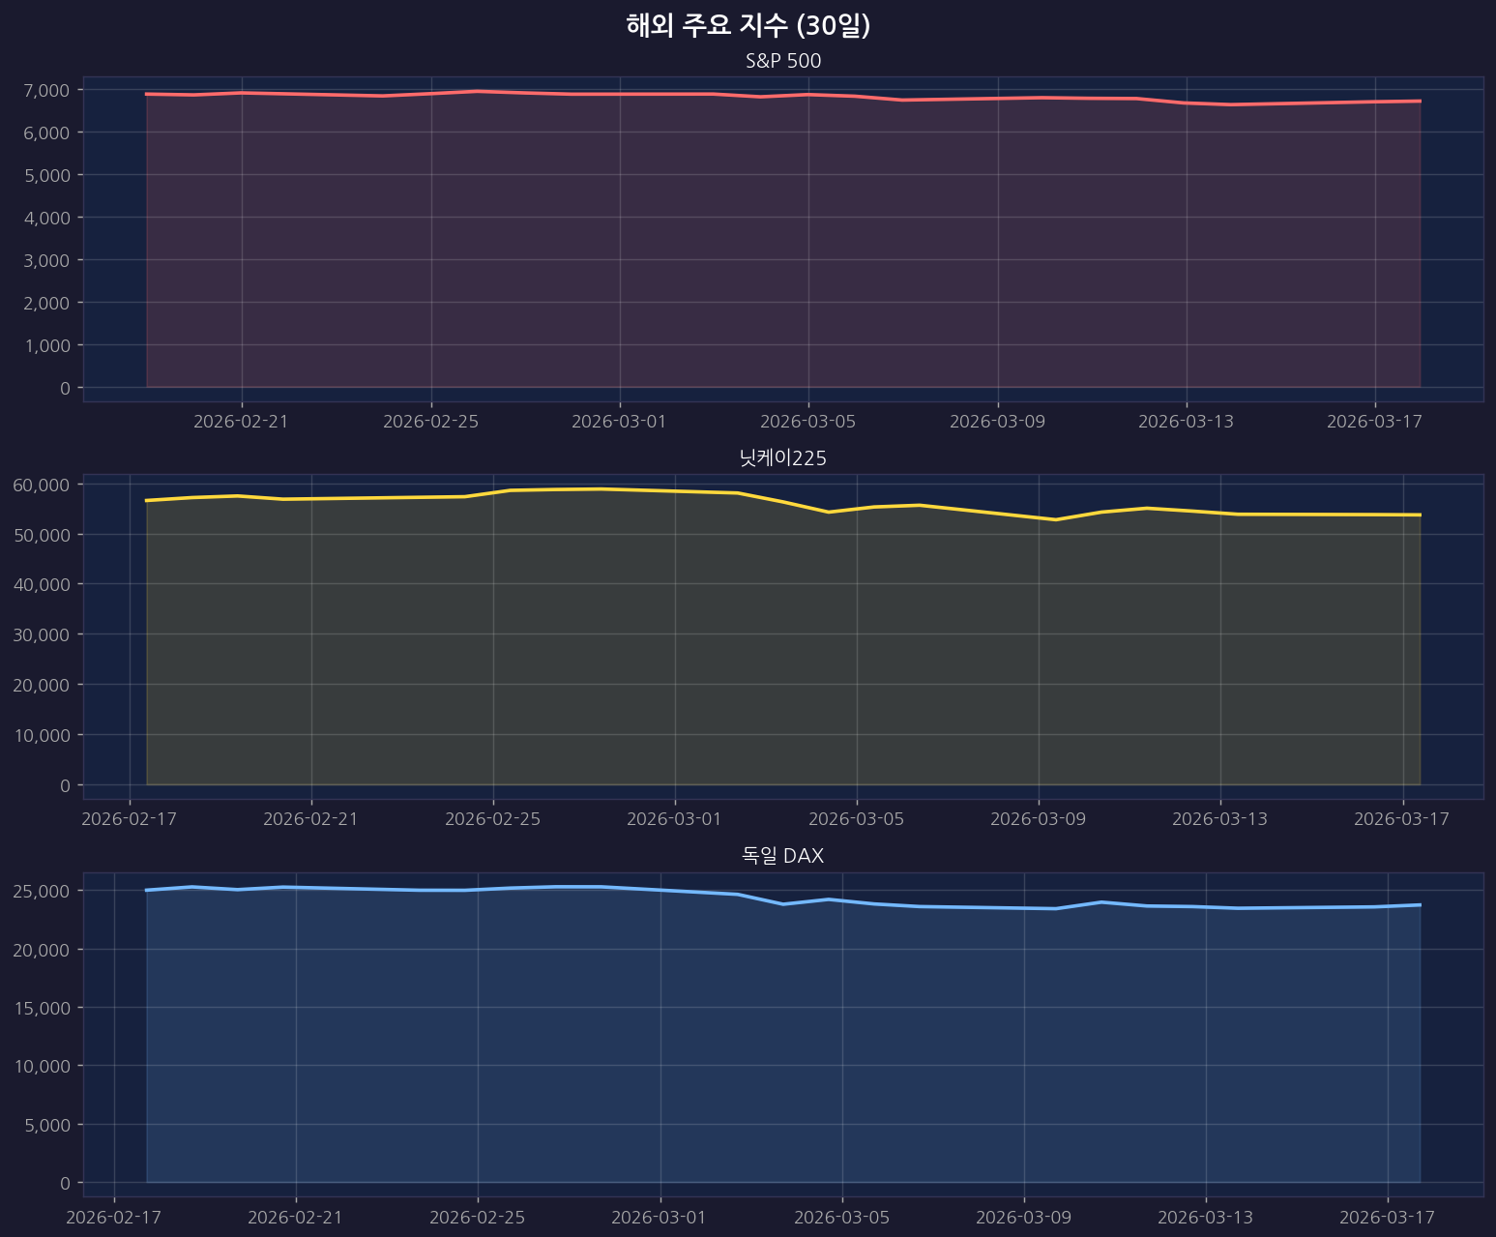Click 3,000 on the S&P 500 y-axis
Viewport: 1496px width, 1237px height.
45,260
